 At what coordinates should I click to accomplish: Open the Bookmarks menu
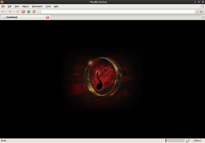37,6
